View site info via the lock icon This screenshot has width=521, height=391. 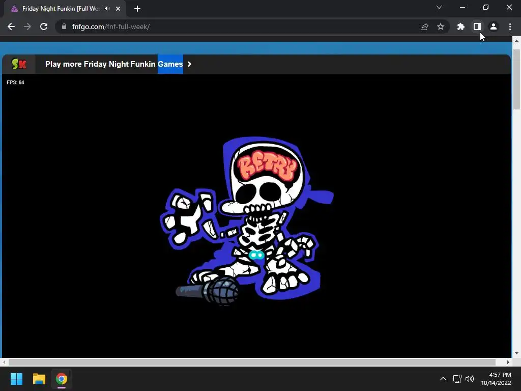coord(64,26)
